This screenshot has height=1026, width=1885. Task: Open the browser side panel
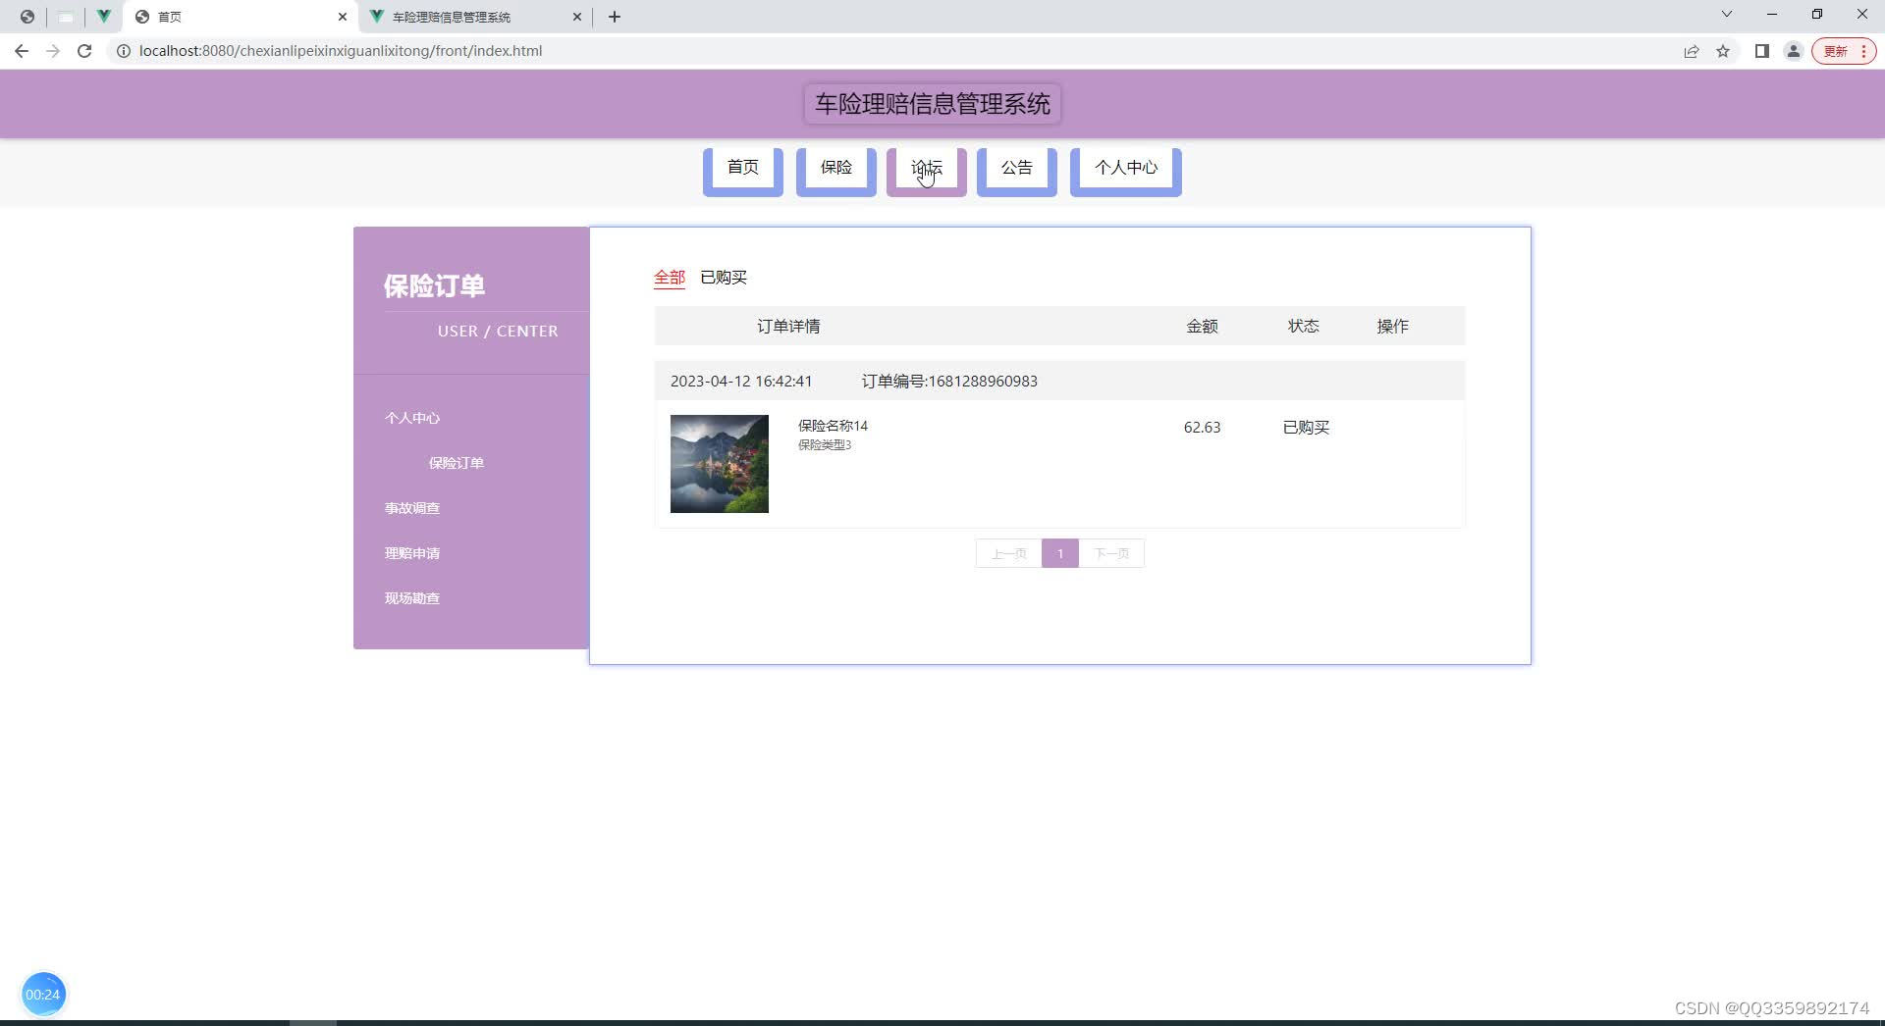point(1762,51)
